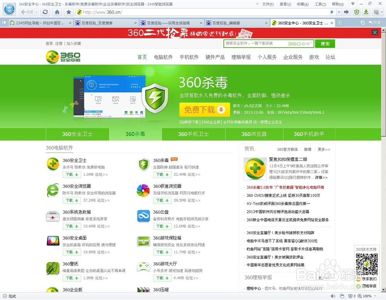
Task: Open 更多>> link in 资讯 panel
Action: pyautogui.click(x=324, y=149)
